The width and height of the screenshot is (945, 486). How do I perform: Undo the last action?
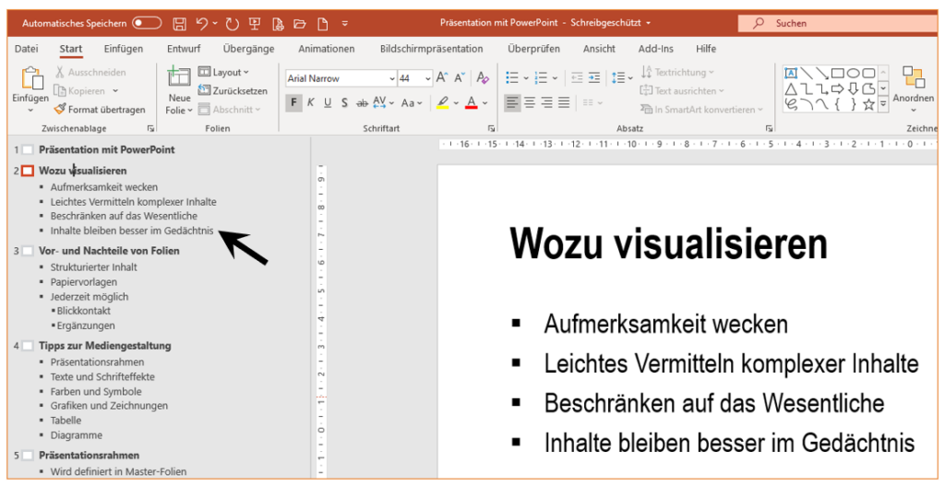click(x=201, y=23)
